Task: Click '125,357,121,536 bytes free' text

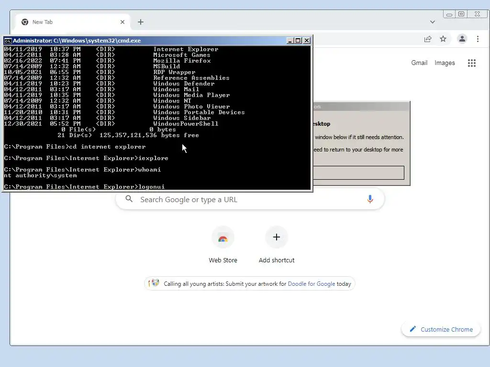Action: 149,135
